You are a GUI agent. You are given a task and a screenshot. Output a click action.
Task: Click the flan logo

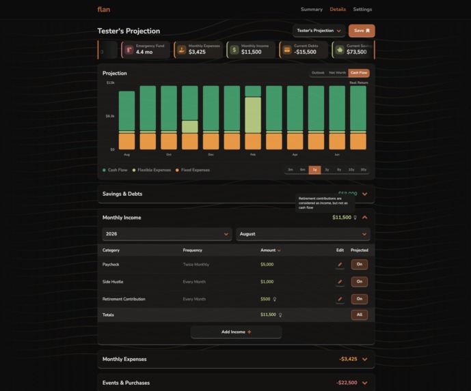[x=104, y=10]
